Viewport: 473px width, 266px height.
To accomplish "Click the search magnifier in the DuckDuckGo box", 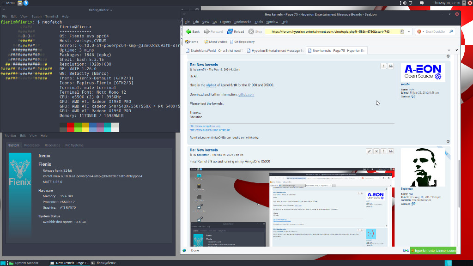I will 451,31.
